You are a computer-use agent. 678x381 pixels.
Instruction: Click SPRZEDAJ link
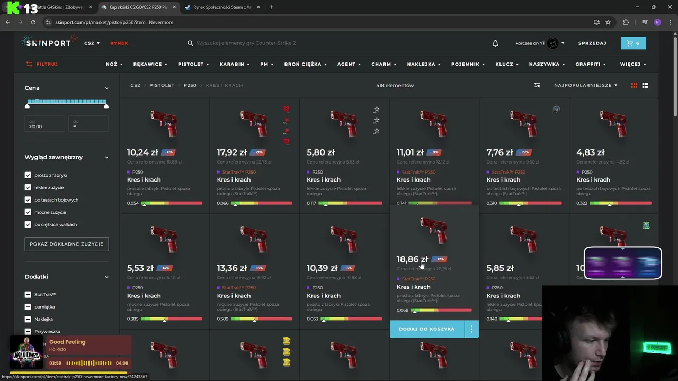click(x=592, y=43)
